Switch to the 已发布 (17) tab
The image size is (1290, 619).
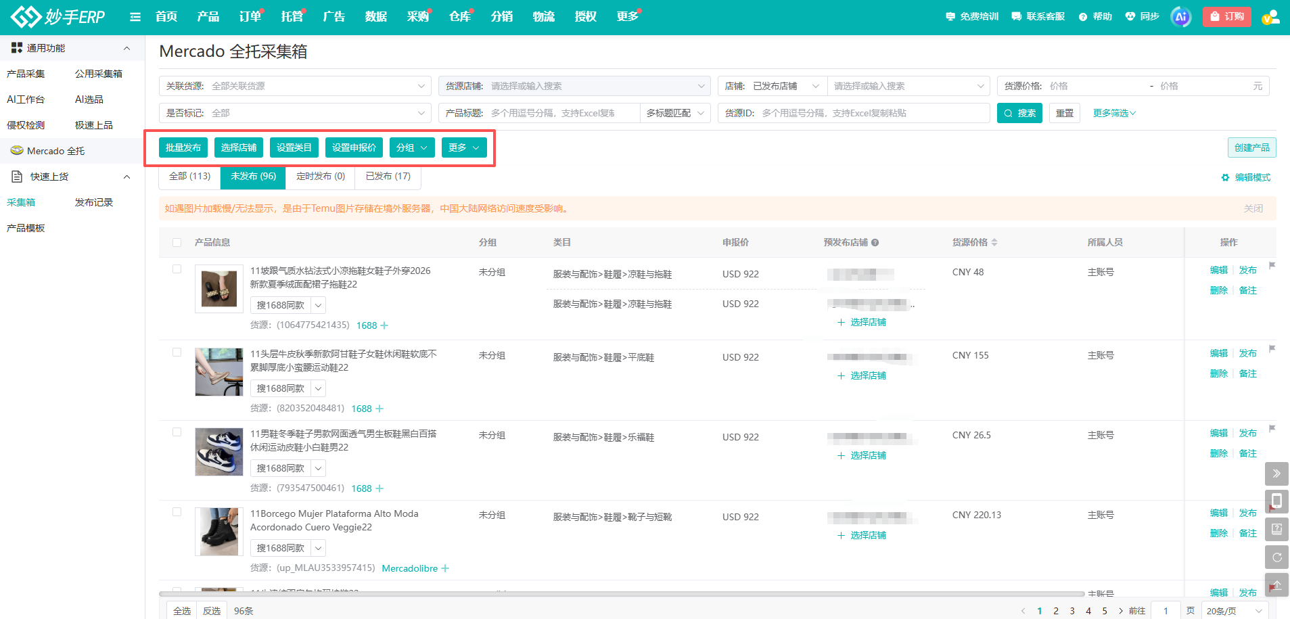tap(388, 176)
